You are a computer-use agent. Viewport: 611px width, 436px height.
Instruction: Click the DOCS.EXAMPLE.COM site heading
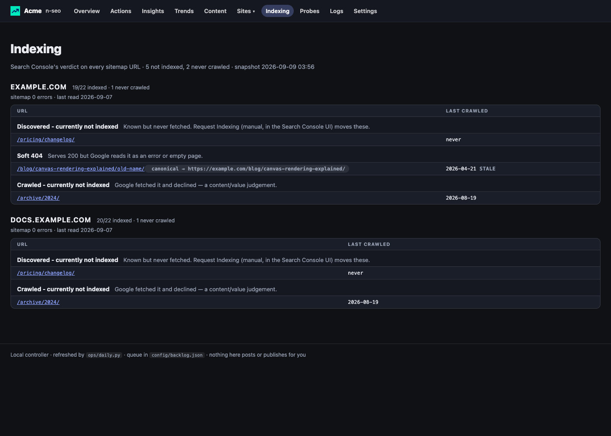51,220
